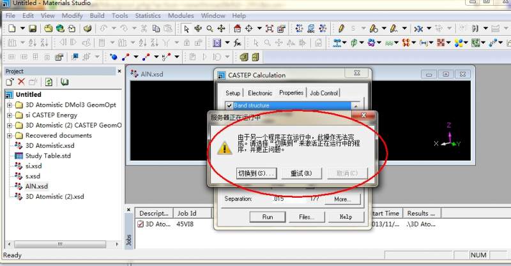Click the New document icon
511x266 pixels.
tap(11, 29)
